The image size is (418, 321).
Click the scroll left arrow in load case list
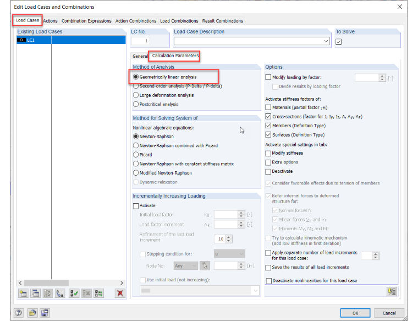point(20,283)
